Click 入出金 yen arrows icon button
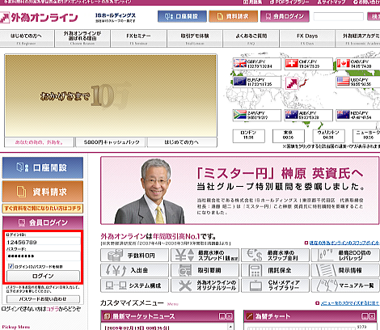This screenshot has width=380, height=330. pyautogui.click(x=134, y=270)
